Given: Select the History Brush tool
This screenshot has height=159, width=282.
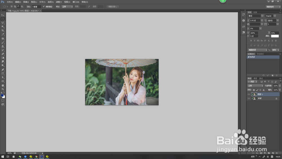Looking at the screenshot, I should pos(3,50).
